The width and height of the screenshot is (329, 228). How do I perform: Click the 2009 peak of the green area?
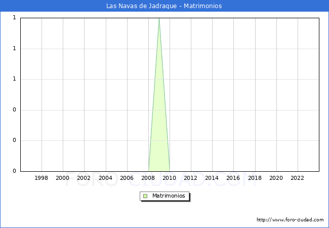(x=159, y=19)
